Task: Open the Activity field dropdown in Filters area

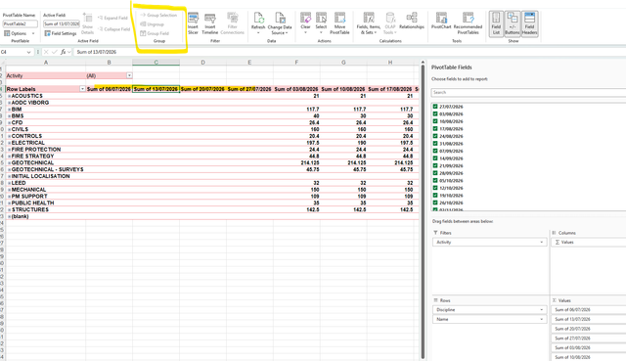Action: tap(541, 242)
